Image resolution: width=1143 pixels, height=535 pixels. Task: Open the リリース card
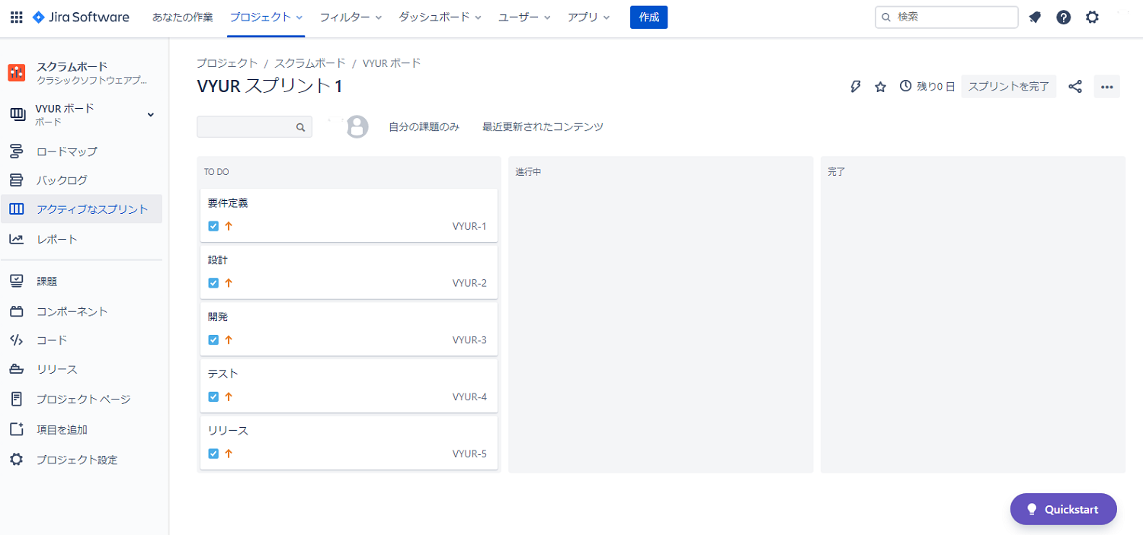coord(349,442)
